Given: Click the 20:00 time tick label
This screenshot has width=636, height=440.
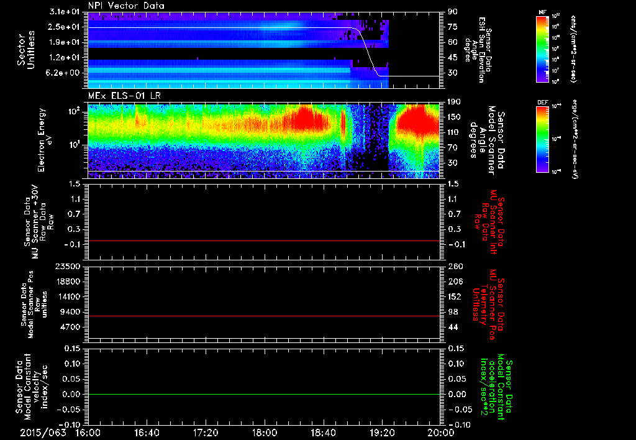Looking at the screenshot, I should pyautogui.click(x=441, y=433).
